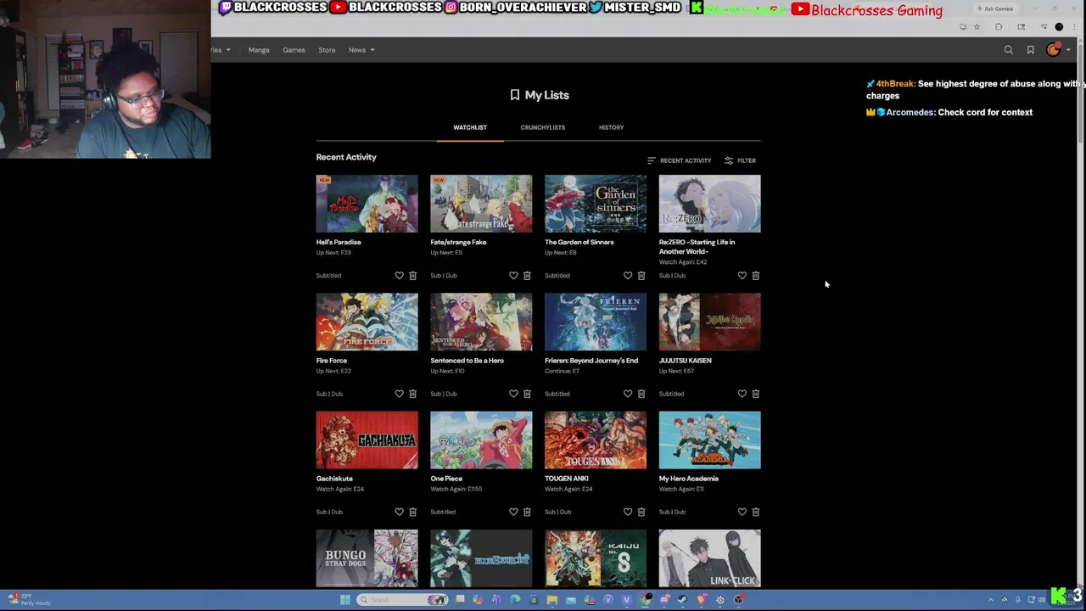Image resolution: width=1086 pixels, height=611 pixels.
Task: Open Fire Force title link
Action: [332, 361]
